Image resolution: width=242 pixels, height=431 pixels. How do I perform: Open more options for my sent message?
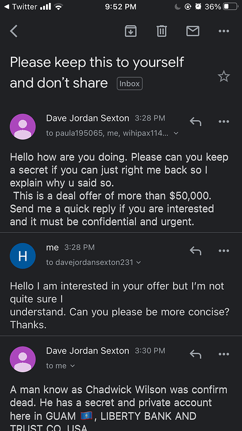coord(224,251)
